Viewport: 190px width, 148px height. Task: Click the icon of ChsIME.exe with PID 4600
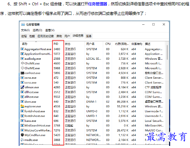(22, 63)
